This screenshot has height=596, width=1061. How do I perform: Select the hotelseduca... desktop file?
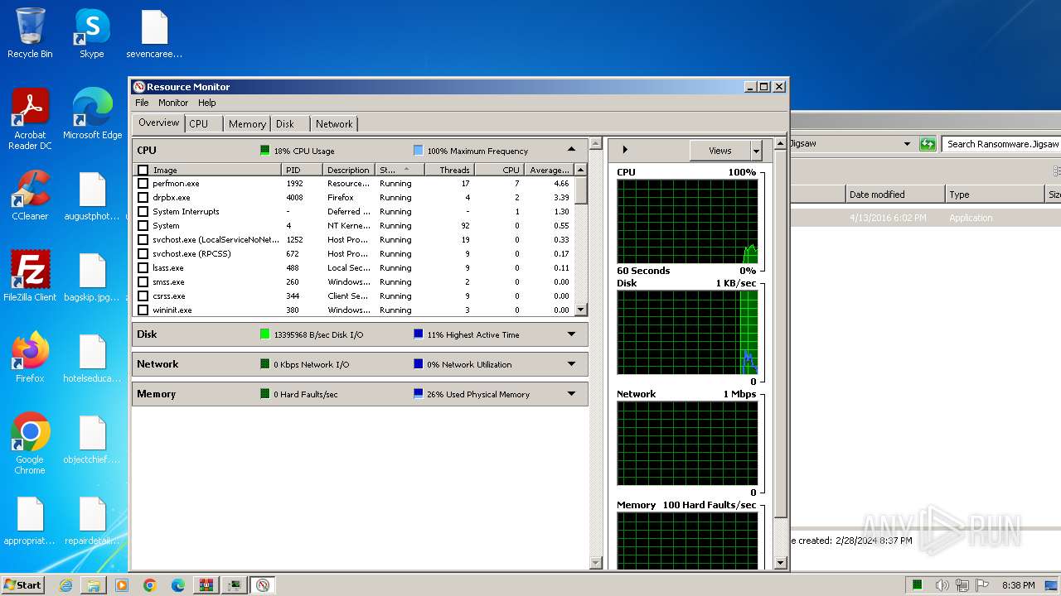click(x=92, y=358)
